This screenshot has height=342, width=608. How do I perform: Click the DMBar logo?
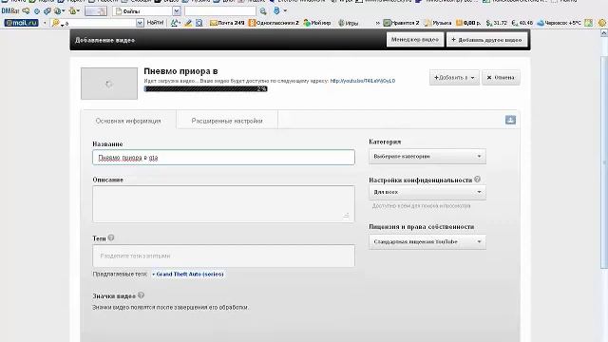tap(10, 10)
